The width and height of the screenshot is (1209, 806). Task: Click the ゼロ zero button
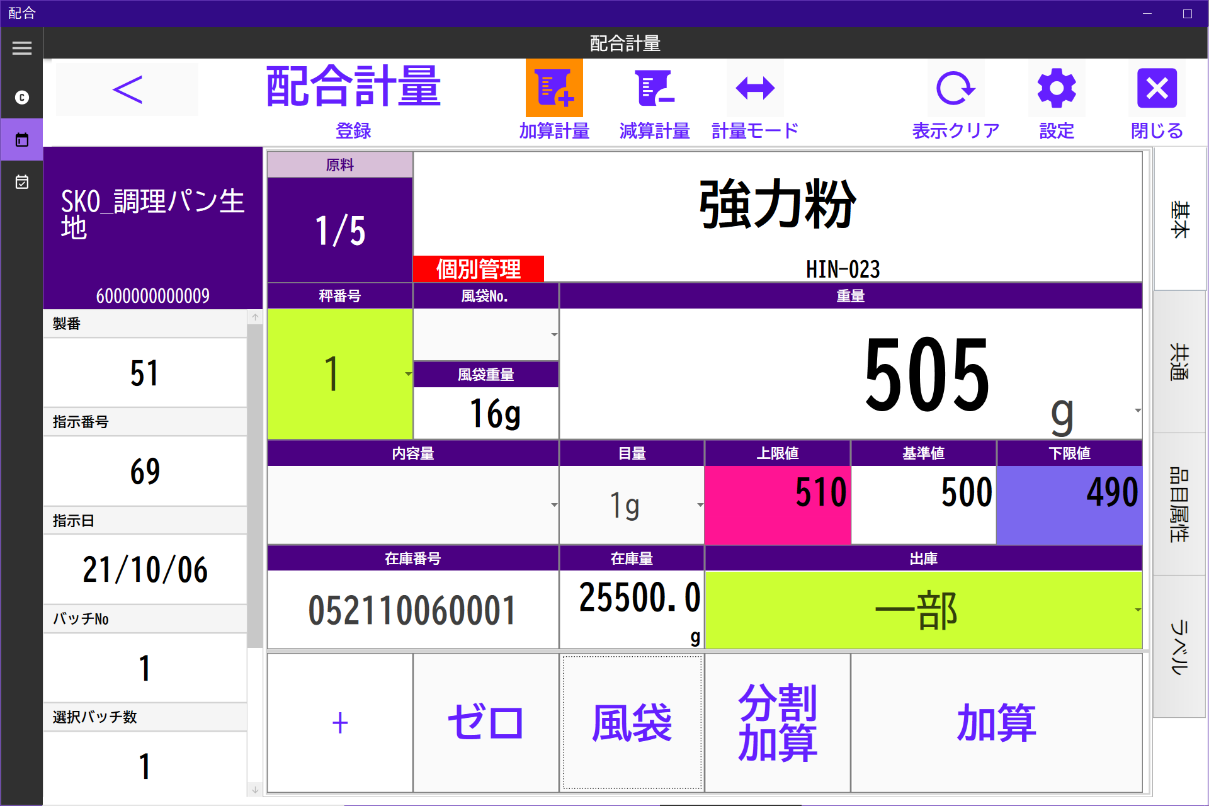(485, 723)
